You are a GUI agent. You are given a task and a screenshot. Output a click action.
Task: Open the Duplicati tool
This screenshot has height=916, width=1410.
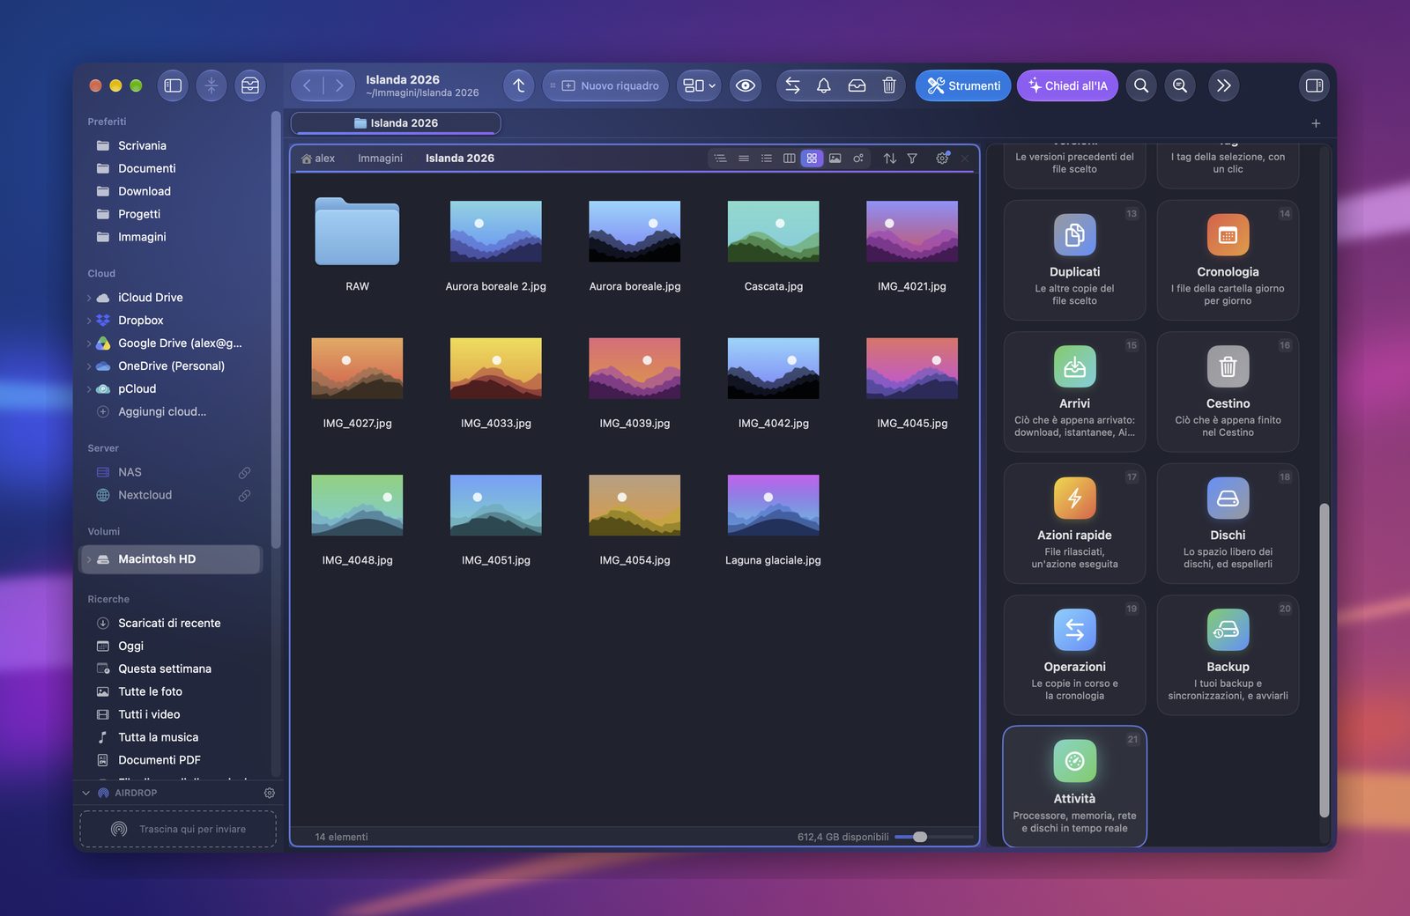[x=1074, y=260]
